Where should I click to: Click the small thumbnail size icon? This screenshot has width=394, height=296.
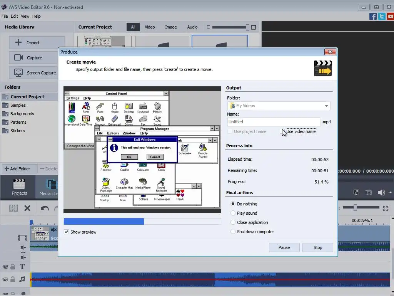point(208,27)
